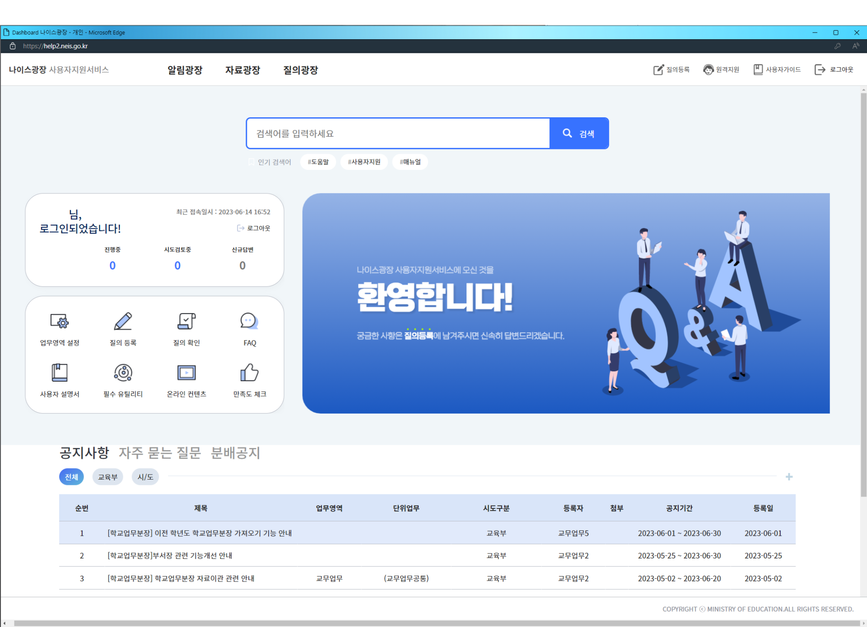Click 제목 column header
The height and width of the screenshot is (627, 867).
tap(201, 508)
